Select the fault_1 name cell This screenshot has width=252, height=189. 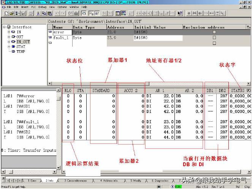(62, 38)
